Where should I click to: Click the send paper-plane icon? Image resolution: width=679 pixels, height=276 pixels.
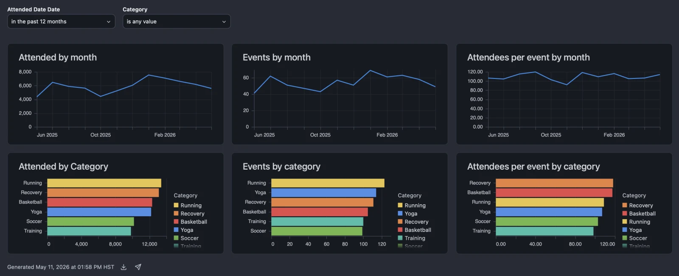click(138, 267)
